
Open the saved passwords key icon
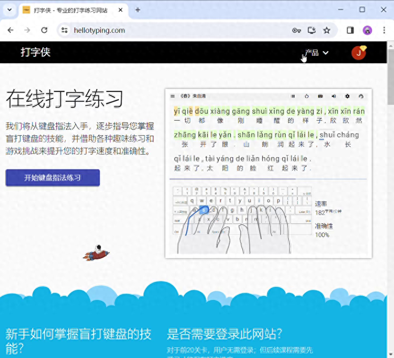296,30
